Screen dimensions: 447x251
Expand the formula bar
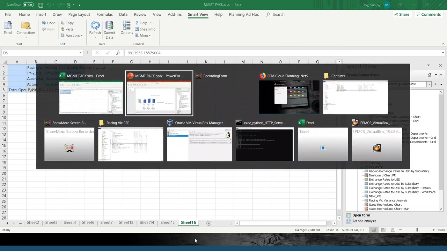(x=443, y=53)
